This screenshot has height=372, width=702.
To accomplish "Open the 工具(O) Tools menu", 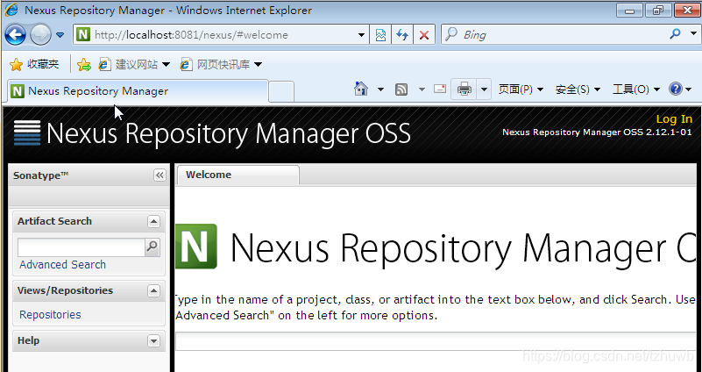I will tap(635, 89).
